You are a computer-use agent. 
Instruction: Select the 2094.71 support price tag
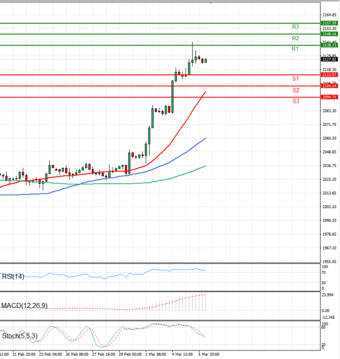point(329,97)
